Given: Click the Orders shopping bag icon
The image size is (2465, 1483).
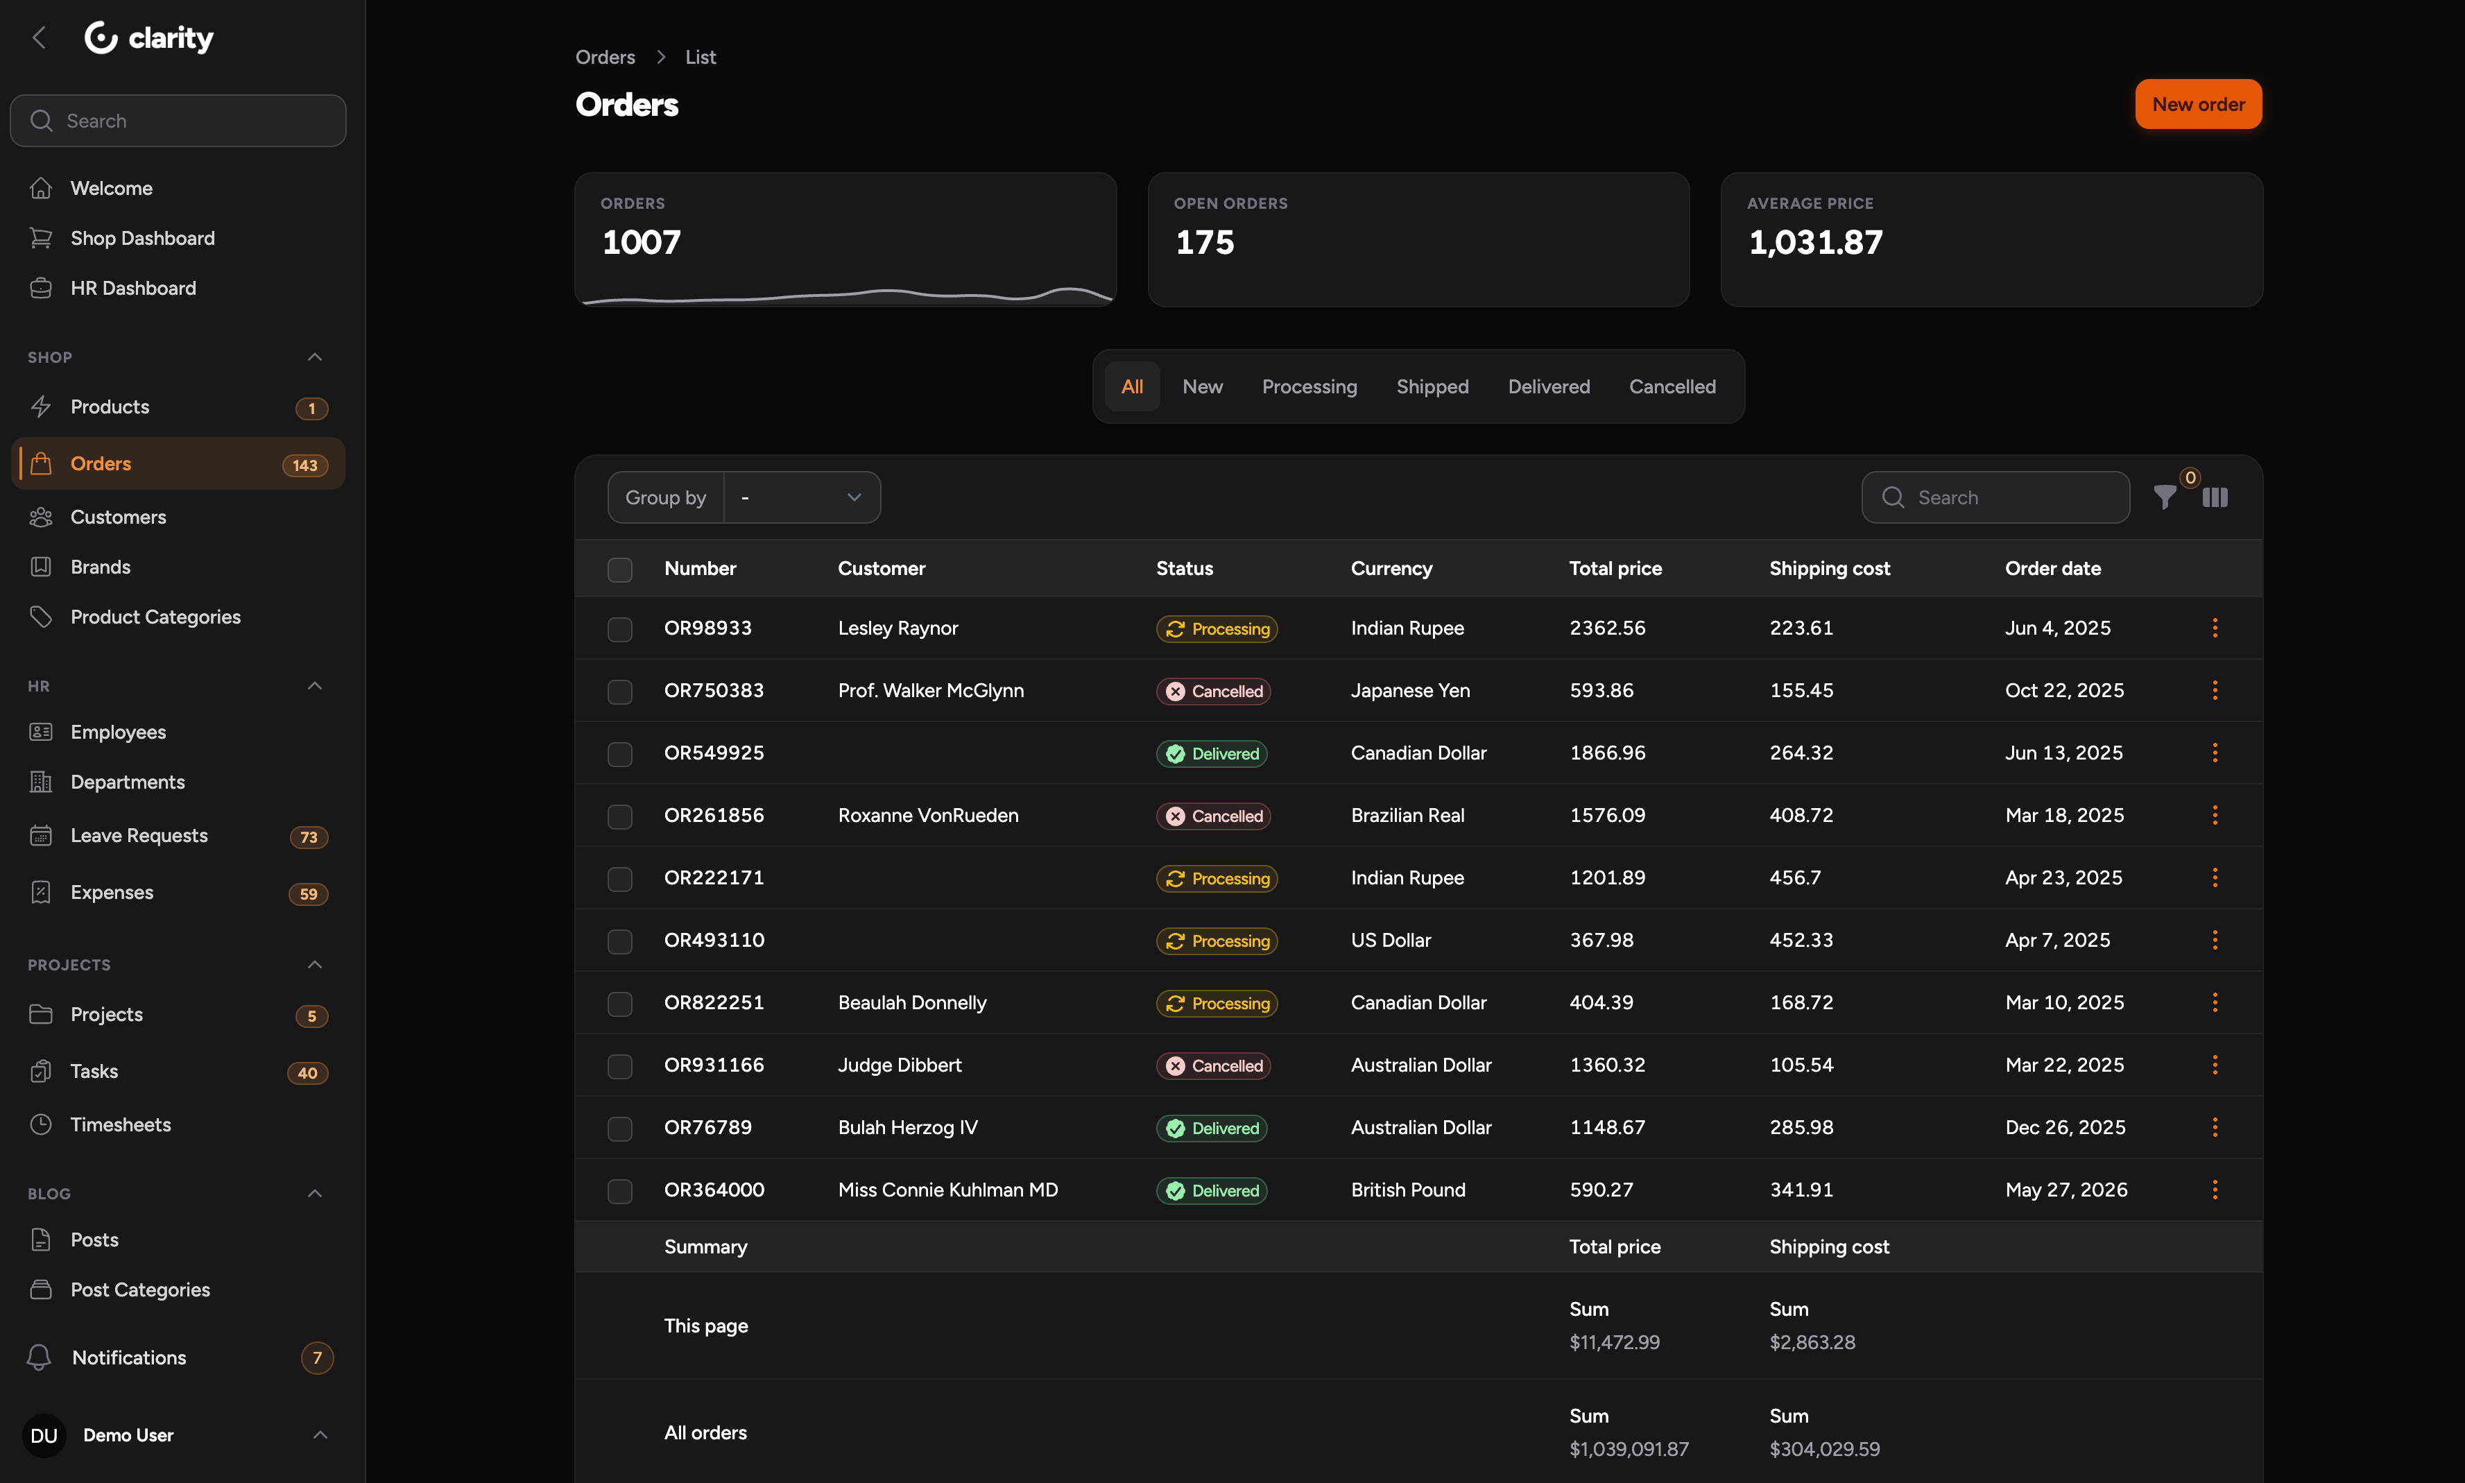Looking at the screenshot, I should 41,463.
